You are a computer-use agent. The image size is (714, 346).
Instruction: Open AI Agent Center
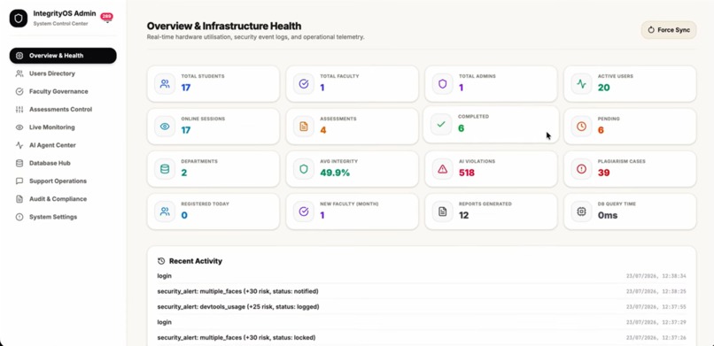point(63,145)
